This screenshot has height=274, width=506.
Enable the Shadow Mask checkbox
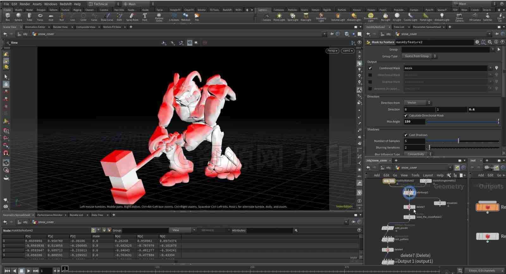pyautogui.click(x=370, y=82)
